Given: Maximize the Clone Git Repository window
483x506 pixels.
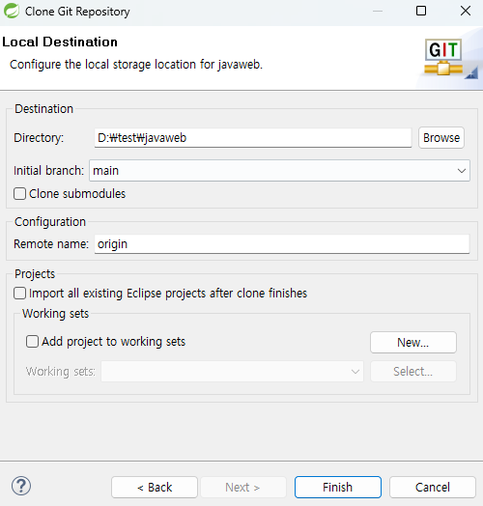Looking at the screenshot, I should point(421,11).
